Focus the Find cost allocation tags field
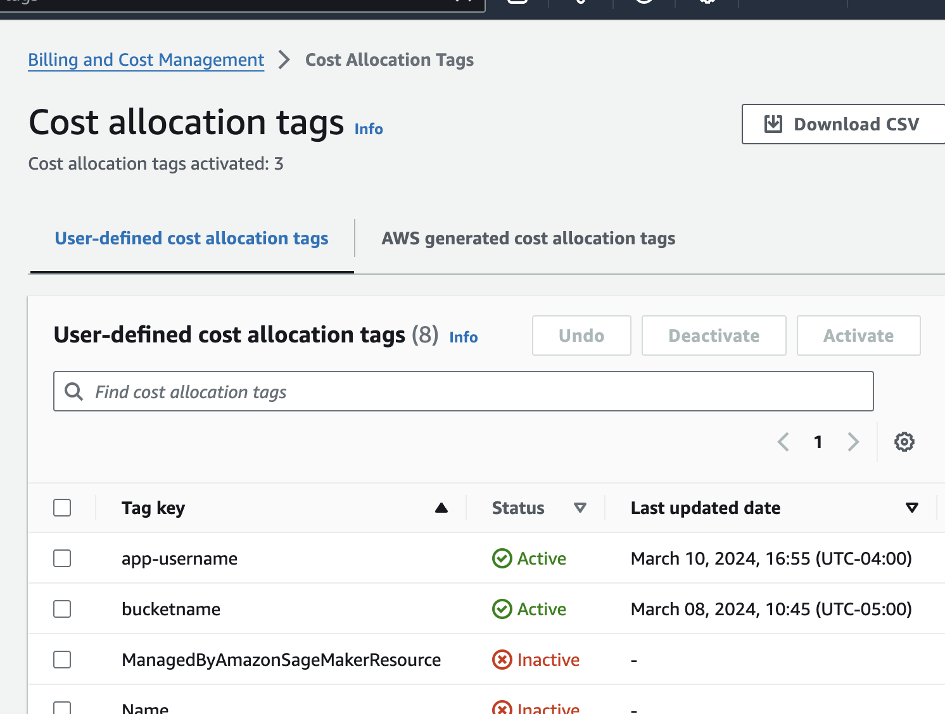945x714 pixels. (x=464, y=391)
